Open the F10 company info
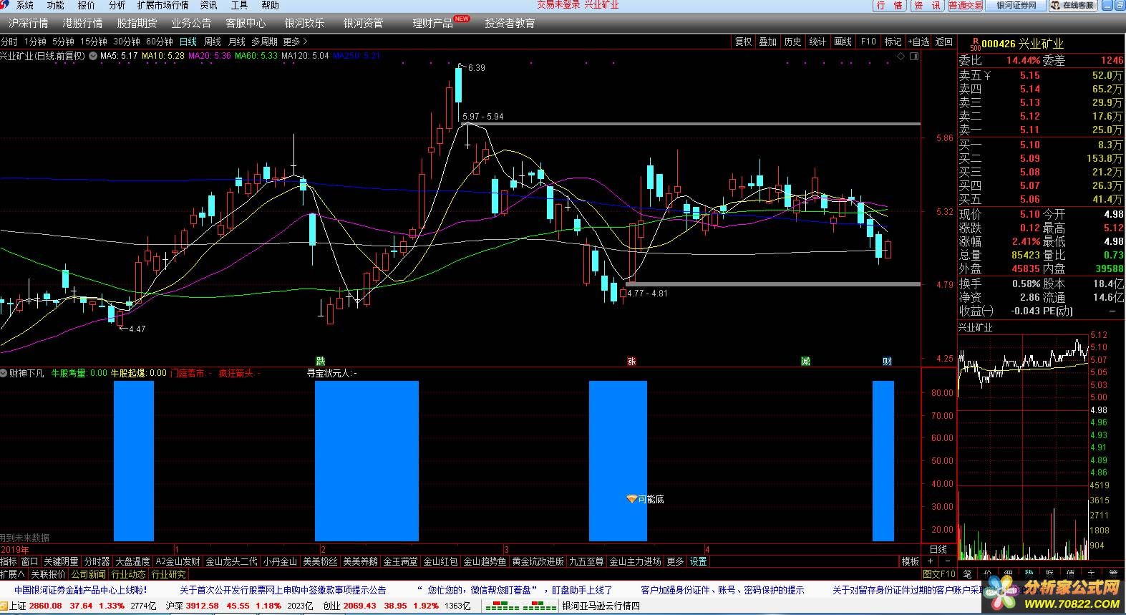The image size is (1126, 615). [868, 42]
